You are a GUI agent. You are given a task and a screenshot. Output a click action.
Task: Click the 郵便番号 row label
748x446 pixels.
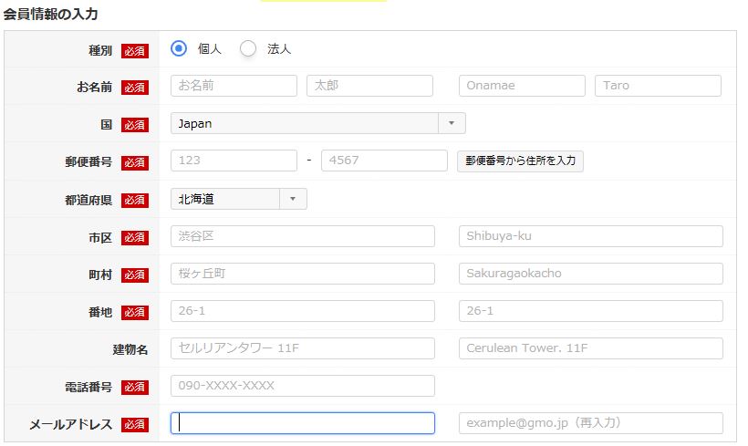click(88, 161)
